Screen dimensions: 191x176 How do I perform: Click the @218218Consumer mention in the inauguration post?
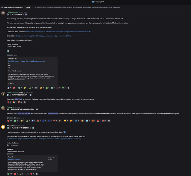pyautogui.click(x=24, y=114)
